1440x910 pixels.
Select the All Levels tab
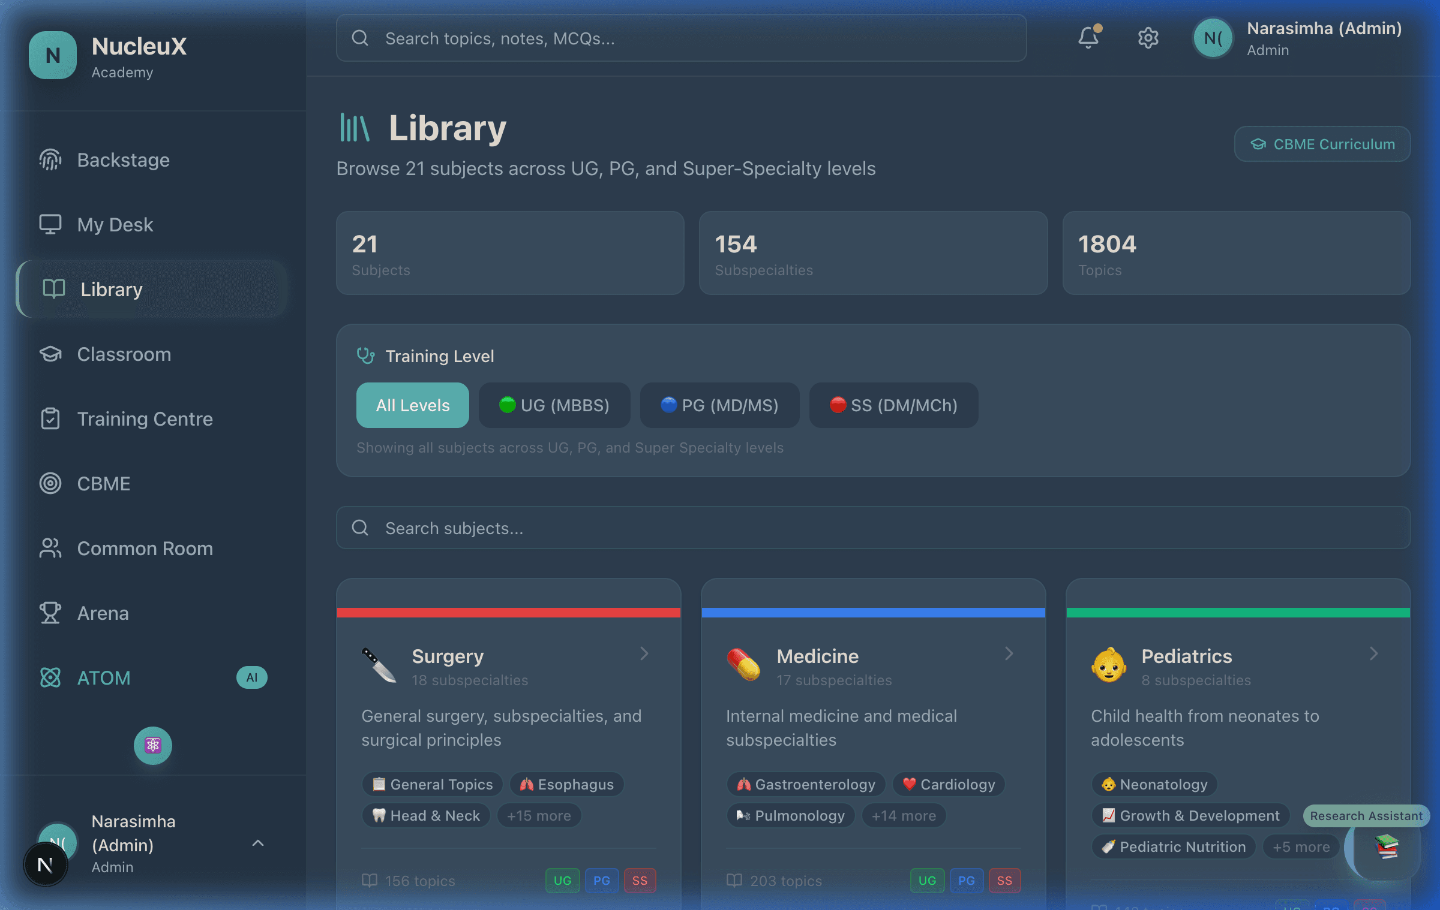pos(412,405)
